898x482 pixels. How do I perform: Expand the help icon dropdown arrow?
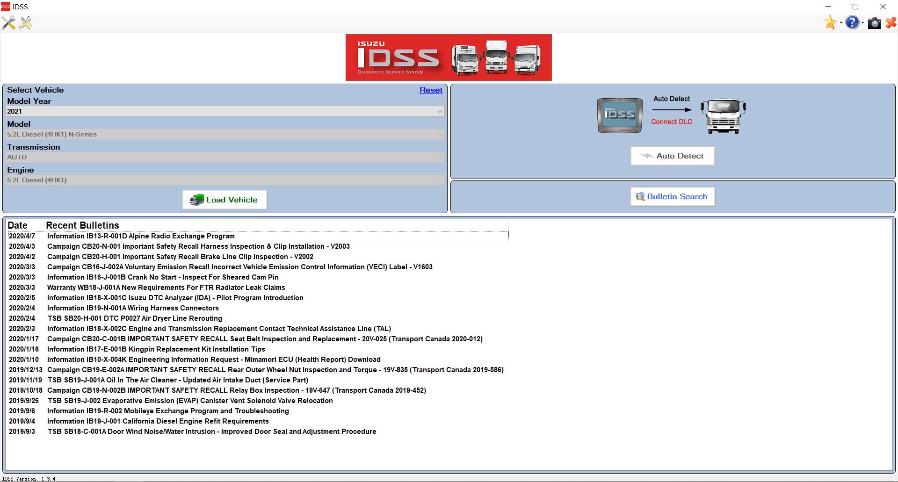click(x=862, y=23)
